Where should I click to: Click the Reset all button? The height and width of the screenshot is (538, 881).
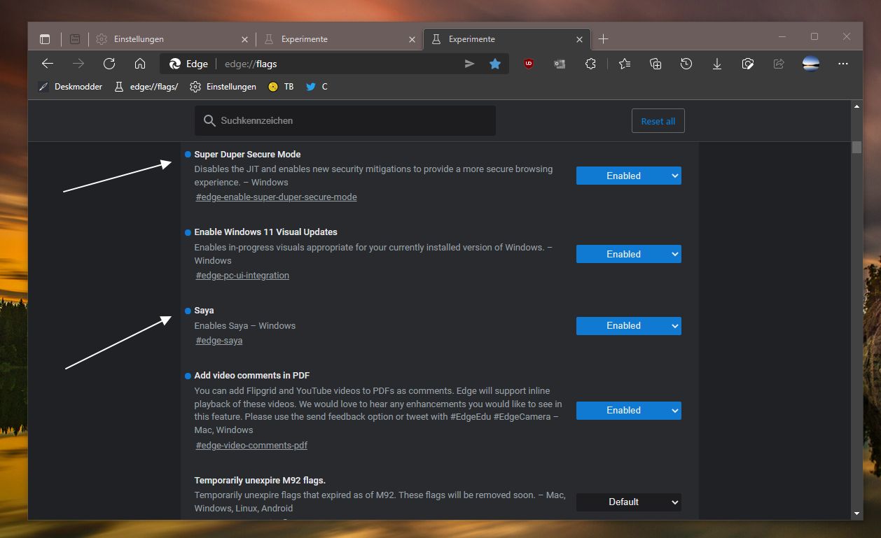click(658, 121)
